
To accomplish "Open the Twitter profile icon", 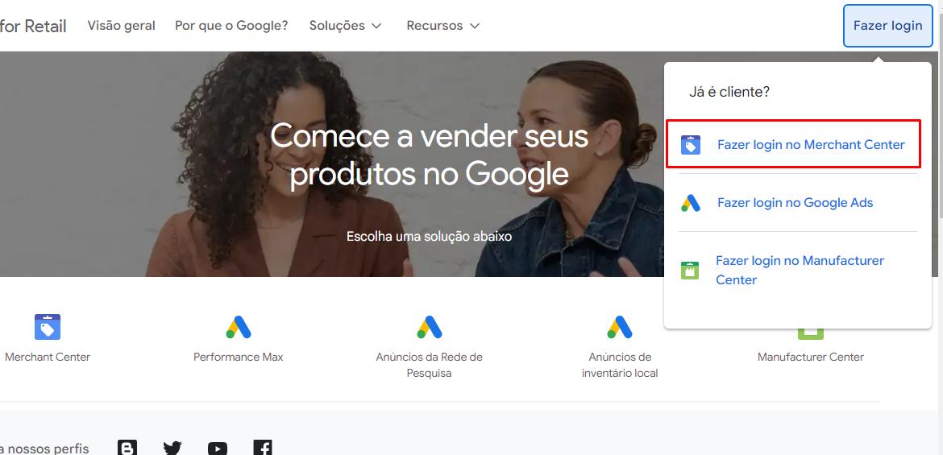I will [172, 449].
